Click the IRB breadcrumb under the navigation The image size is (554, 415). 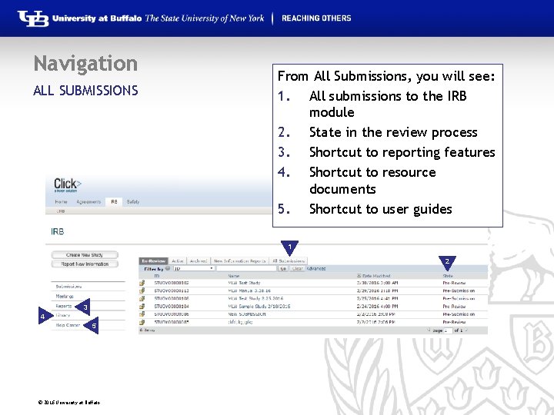click(x=61, y=211)
